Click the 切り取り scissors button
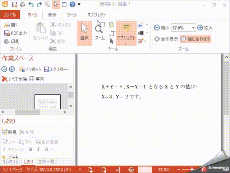 click(61, 25)
